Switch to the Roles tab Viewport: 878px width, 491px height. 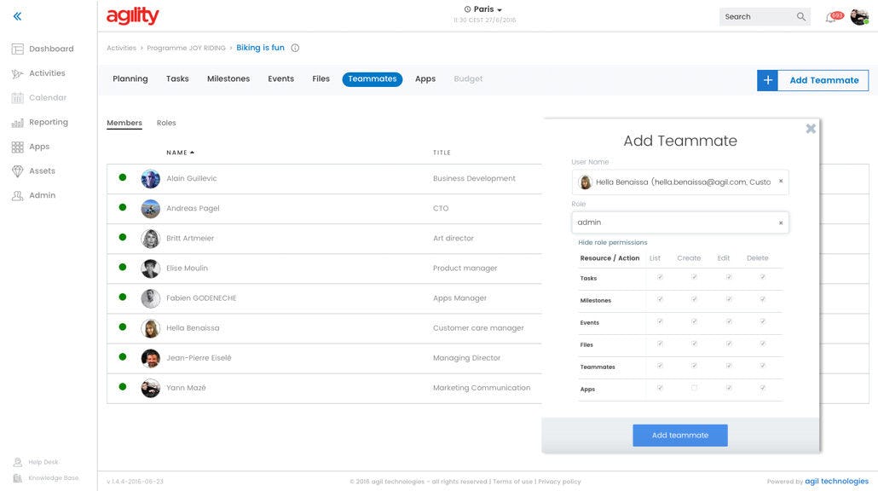[x=167, y=121]
